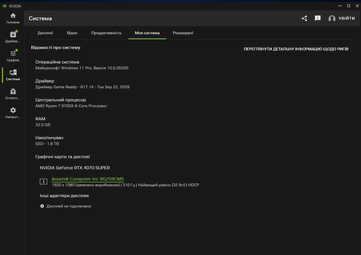Close the NVIDIA app window

coord(357,6)
